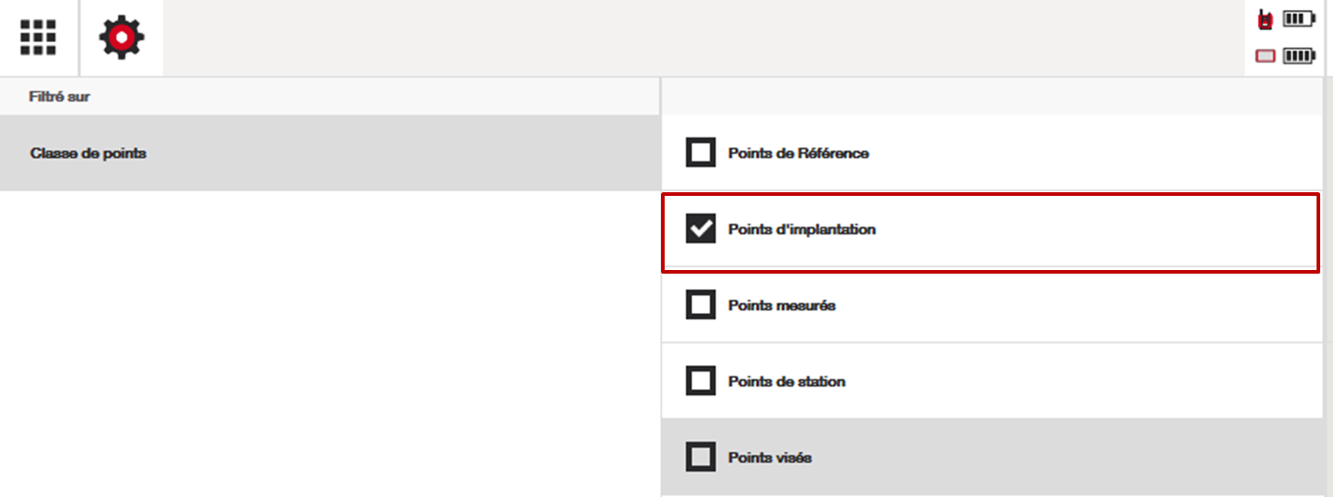Select the Classe de points filter category

point(88,154)
